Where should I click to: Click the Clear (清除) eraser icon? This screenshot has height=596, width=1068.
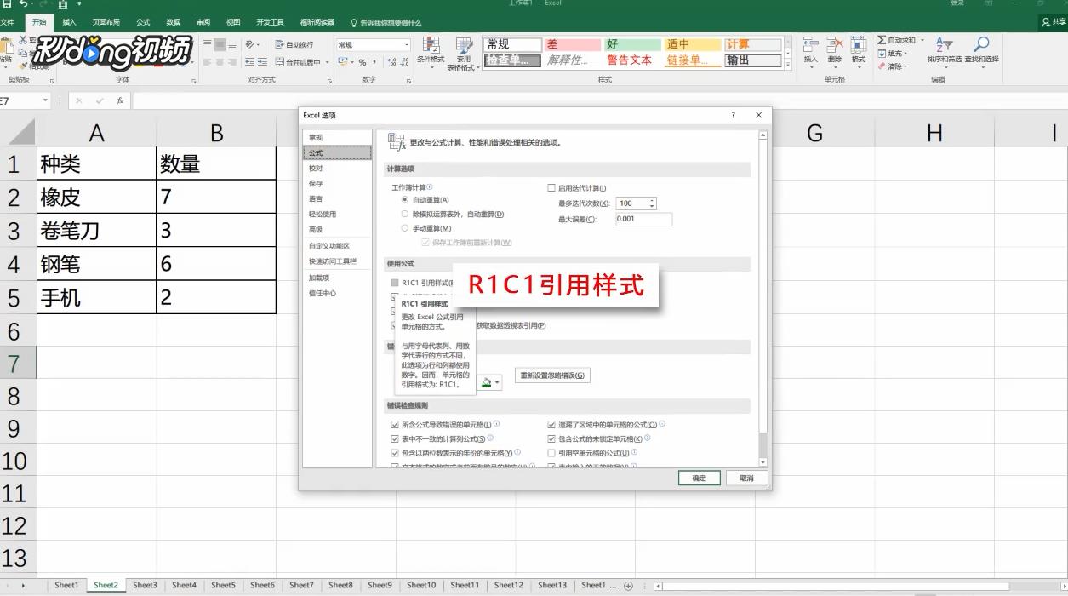click(x=882, y=66)
